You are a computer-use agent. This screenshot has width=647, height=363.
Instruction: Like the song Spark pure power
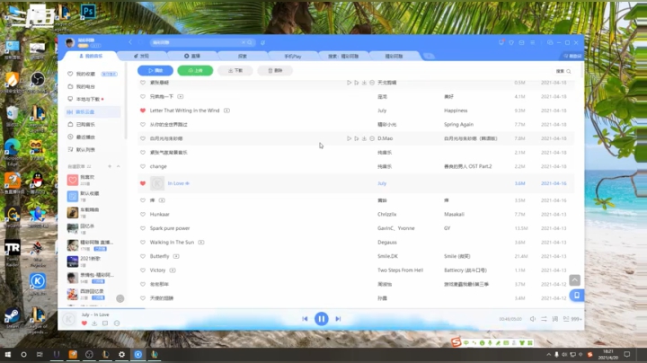point(143,228)
